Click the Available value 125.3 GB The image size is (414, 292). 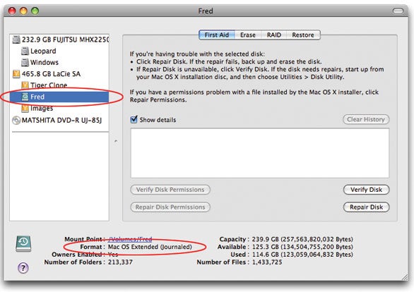[302, 247]
